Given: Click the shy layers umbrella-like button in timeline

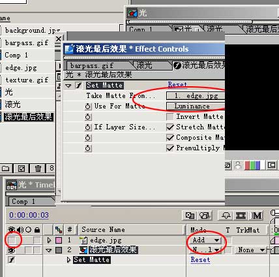Looking at the screenshot, I should [226, 216].
